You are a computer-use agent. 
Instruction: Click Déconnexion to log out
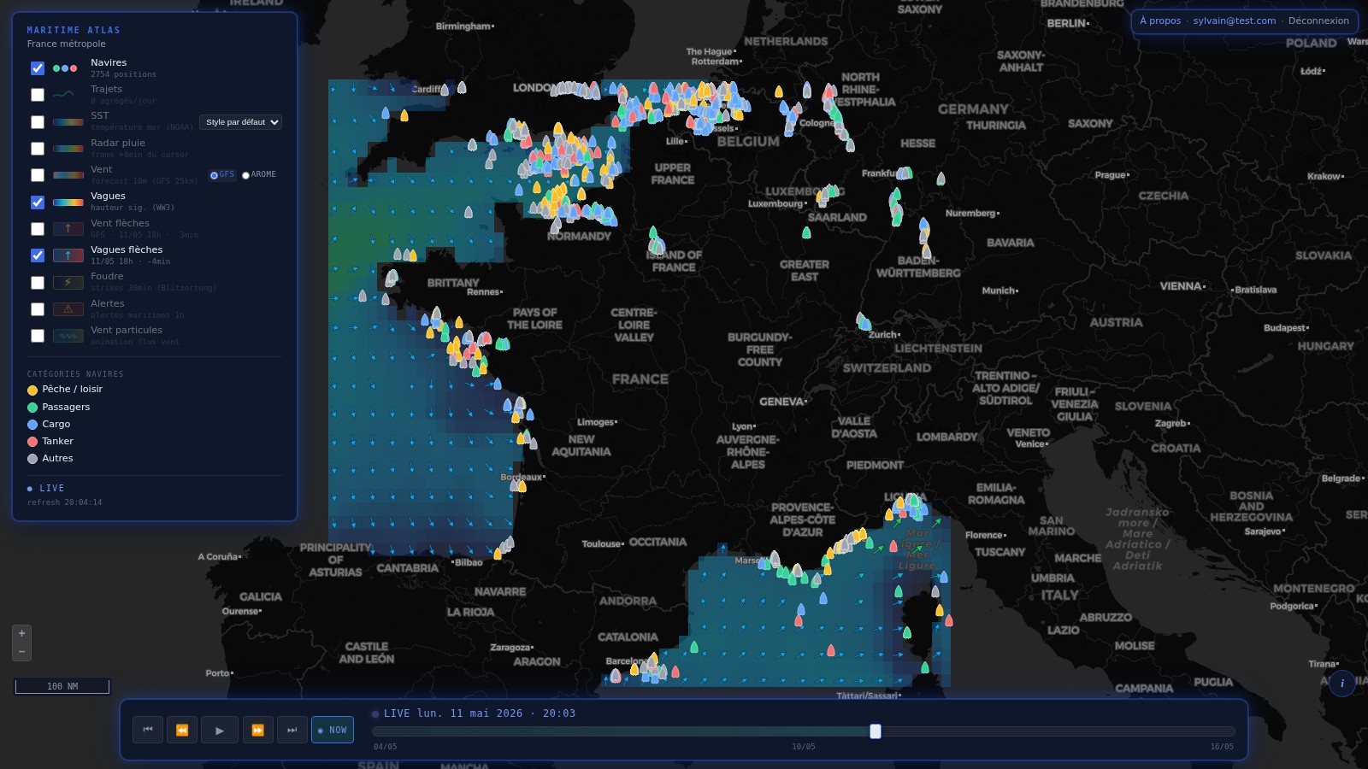coord(1318,21)
